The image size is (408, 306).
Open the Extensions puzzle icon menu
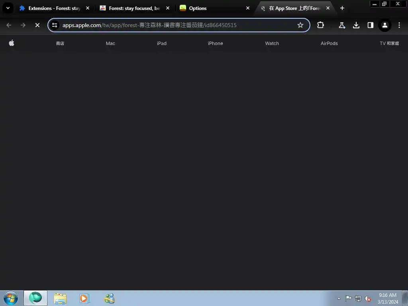(x=321, y=25)
